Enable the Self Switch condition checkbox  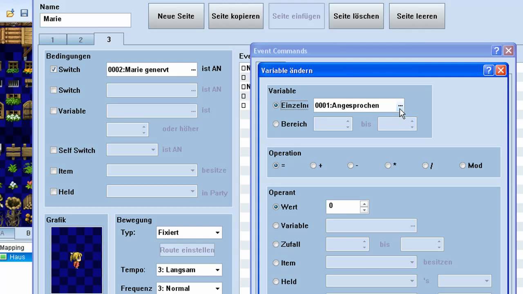click(x=54, y=150)
